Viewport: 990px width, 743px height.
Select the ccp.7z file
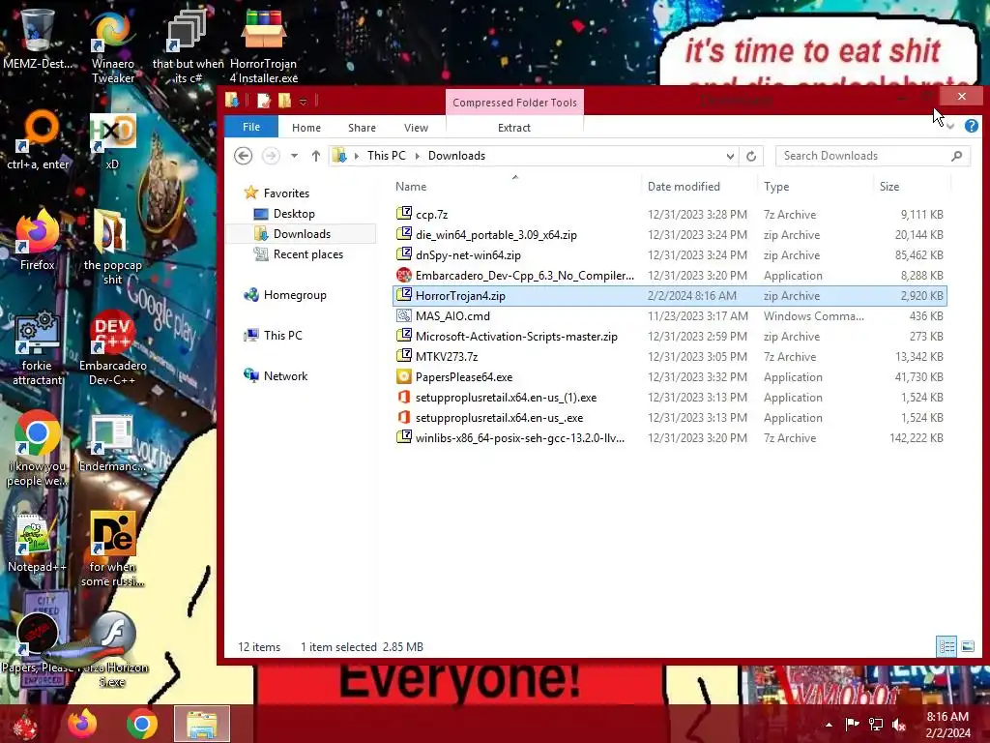pos(669,214)
